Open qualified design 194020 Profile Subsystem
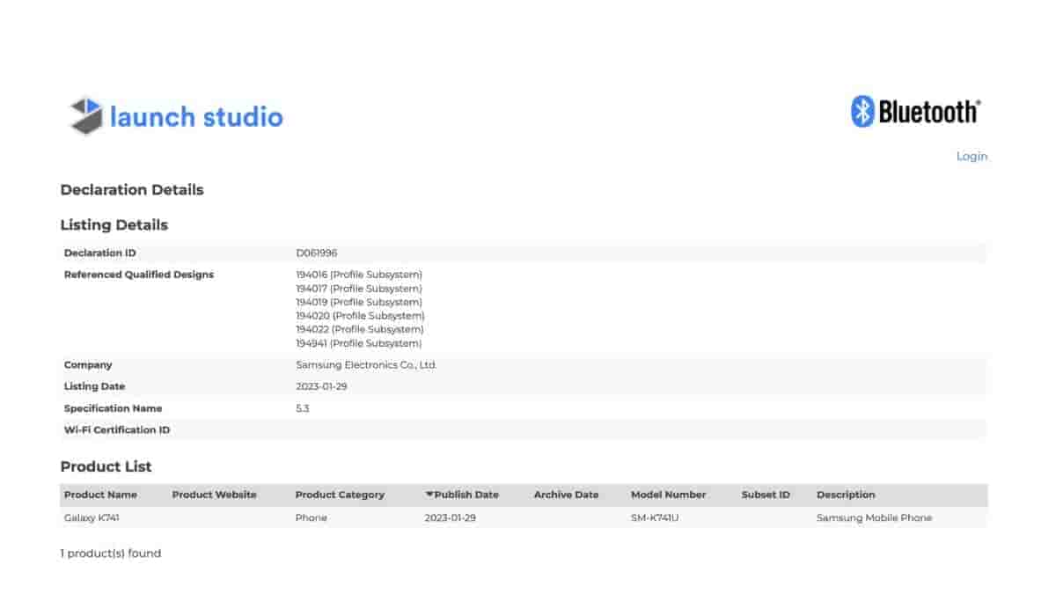 pyautogui.click(x=360, y=316)
